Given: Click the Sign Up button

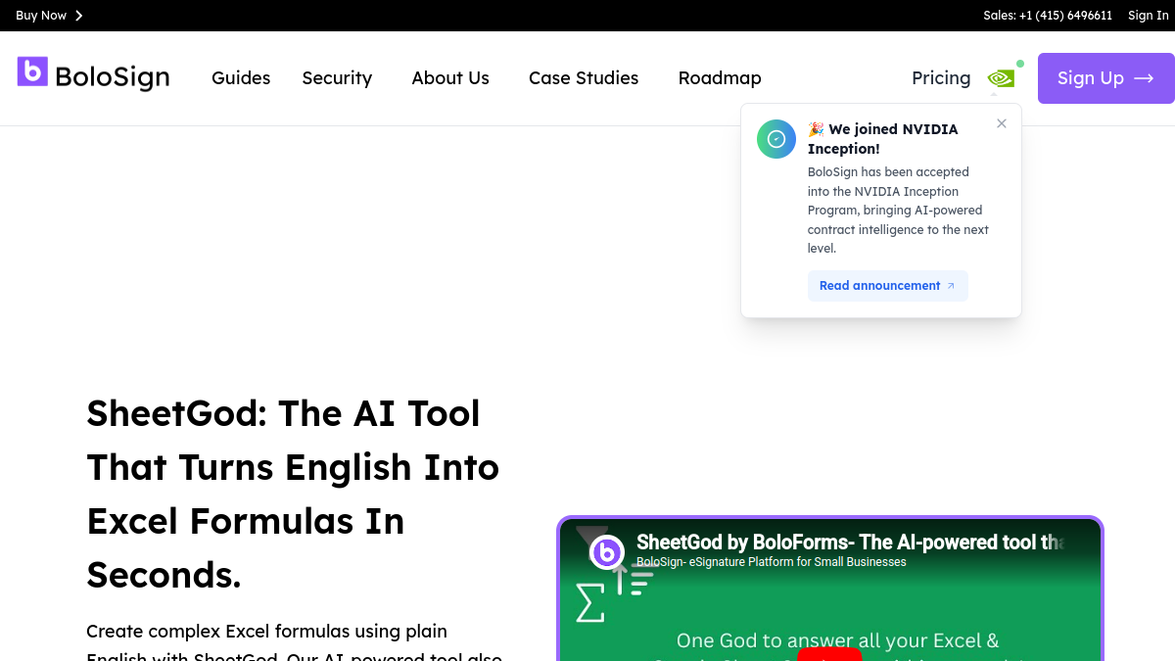Looking at the screenshot, I should [1106, 78].
